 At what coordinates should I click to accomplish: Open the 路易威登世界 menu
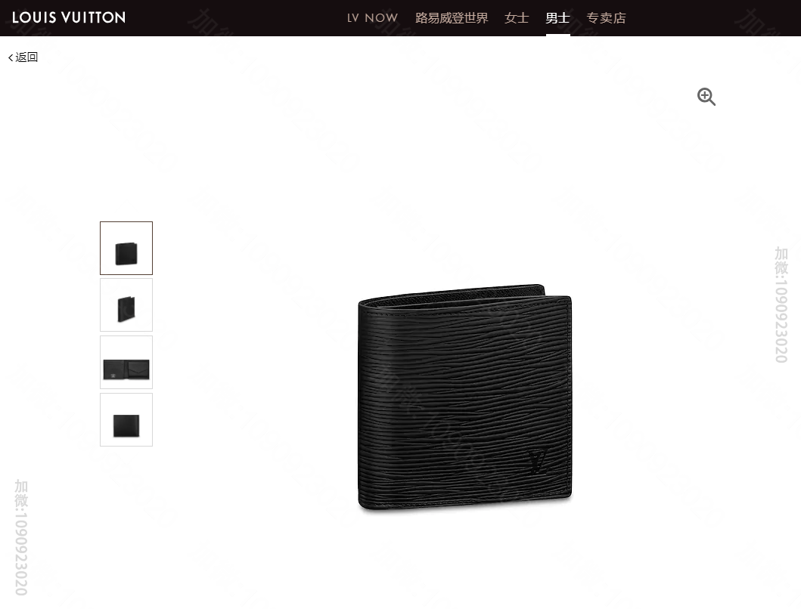[452, 18]
